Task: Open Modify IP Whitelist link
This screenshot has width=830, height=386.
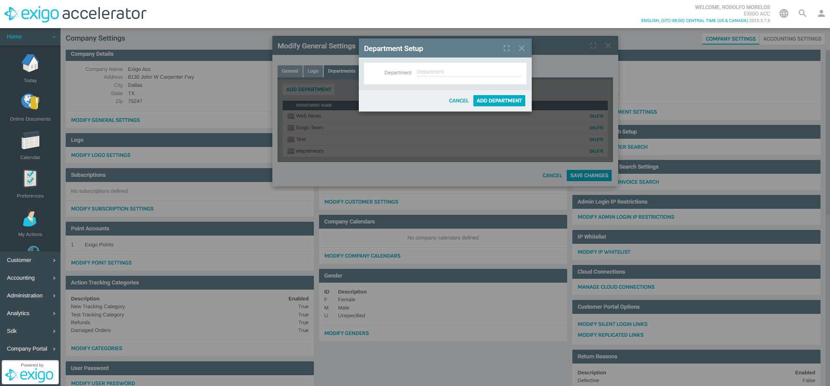Action: (604, 252)
